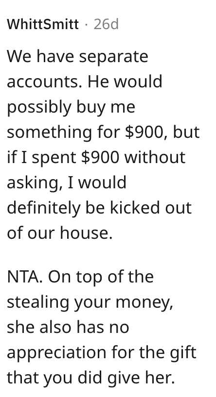This screenshot has width=216, height=397.
Task: Click the line "appreciation for the gift"
Action: click(102, 353)
